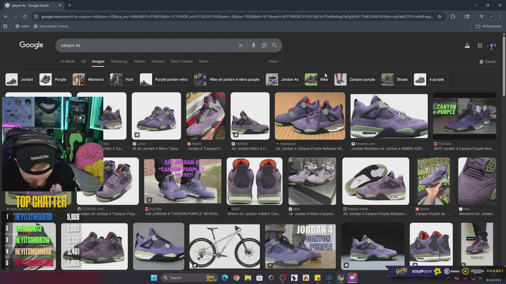Open Search Labs flask icon

467,45
